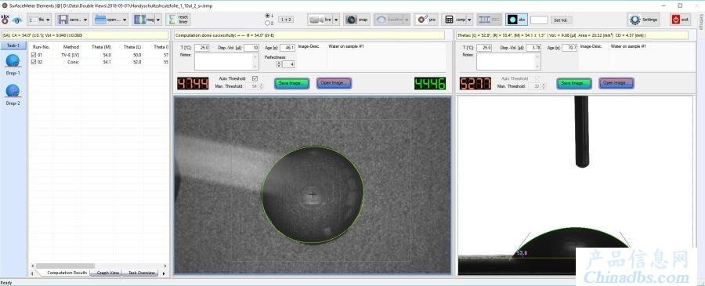The image size is (705, 286).
Task: Expand the save dropdown arrow
Action: pos(85,20)
